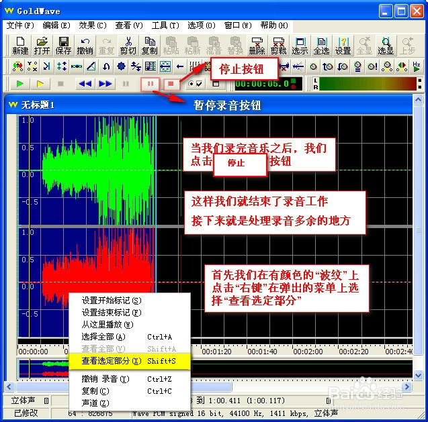Click the vertical scrollbar down arrow
428x422 pixels.
point(418,375)
